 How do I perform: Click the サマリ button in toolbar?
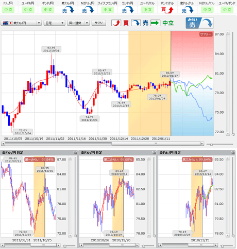tap(99, 23)
